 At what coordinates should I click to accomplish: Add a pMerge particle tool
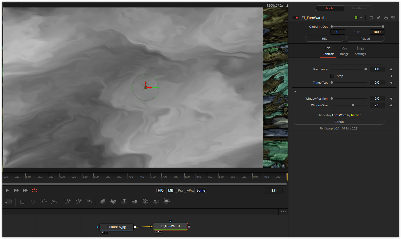coord(78,202)
